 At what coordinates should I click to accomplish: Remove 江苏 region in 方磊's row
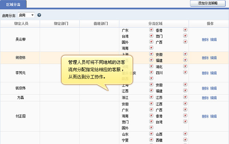[185, 97]
